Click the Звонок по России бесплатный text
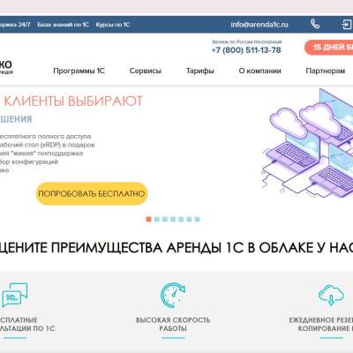 tap(246, 42)
